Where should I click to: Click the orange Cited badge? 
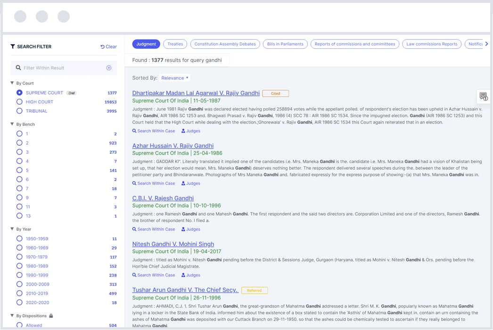tap(275, 94)
